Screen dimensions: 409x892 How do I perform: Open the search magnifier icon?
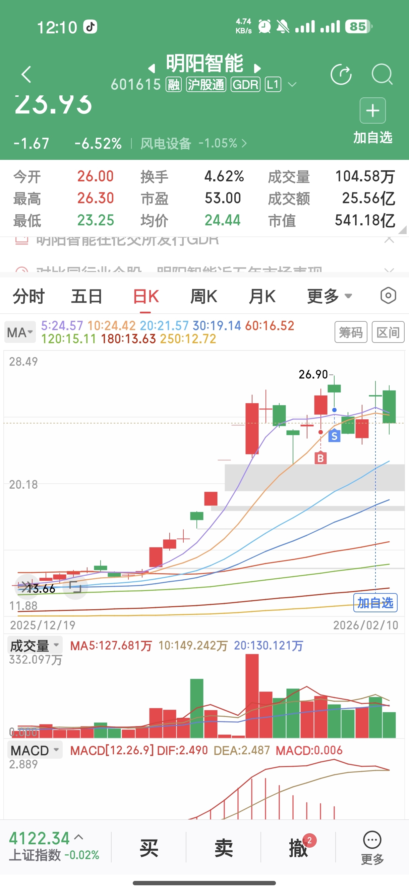(x=382, y=74)
